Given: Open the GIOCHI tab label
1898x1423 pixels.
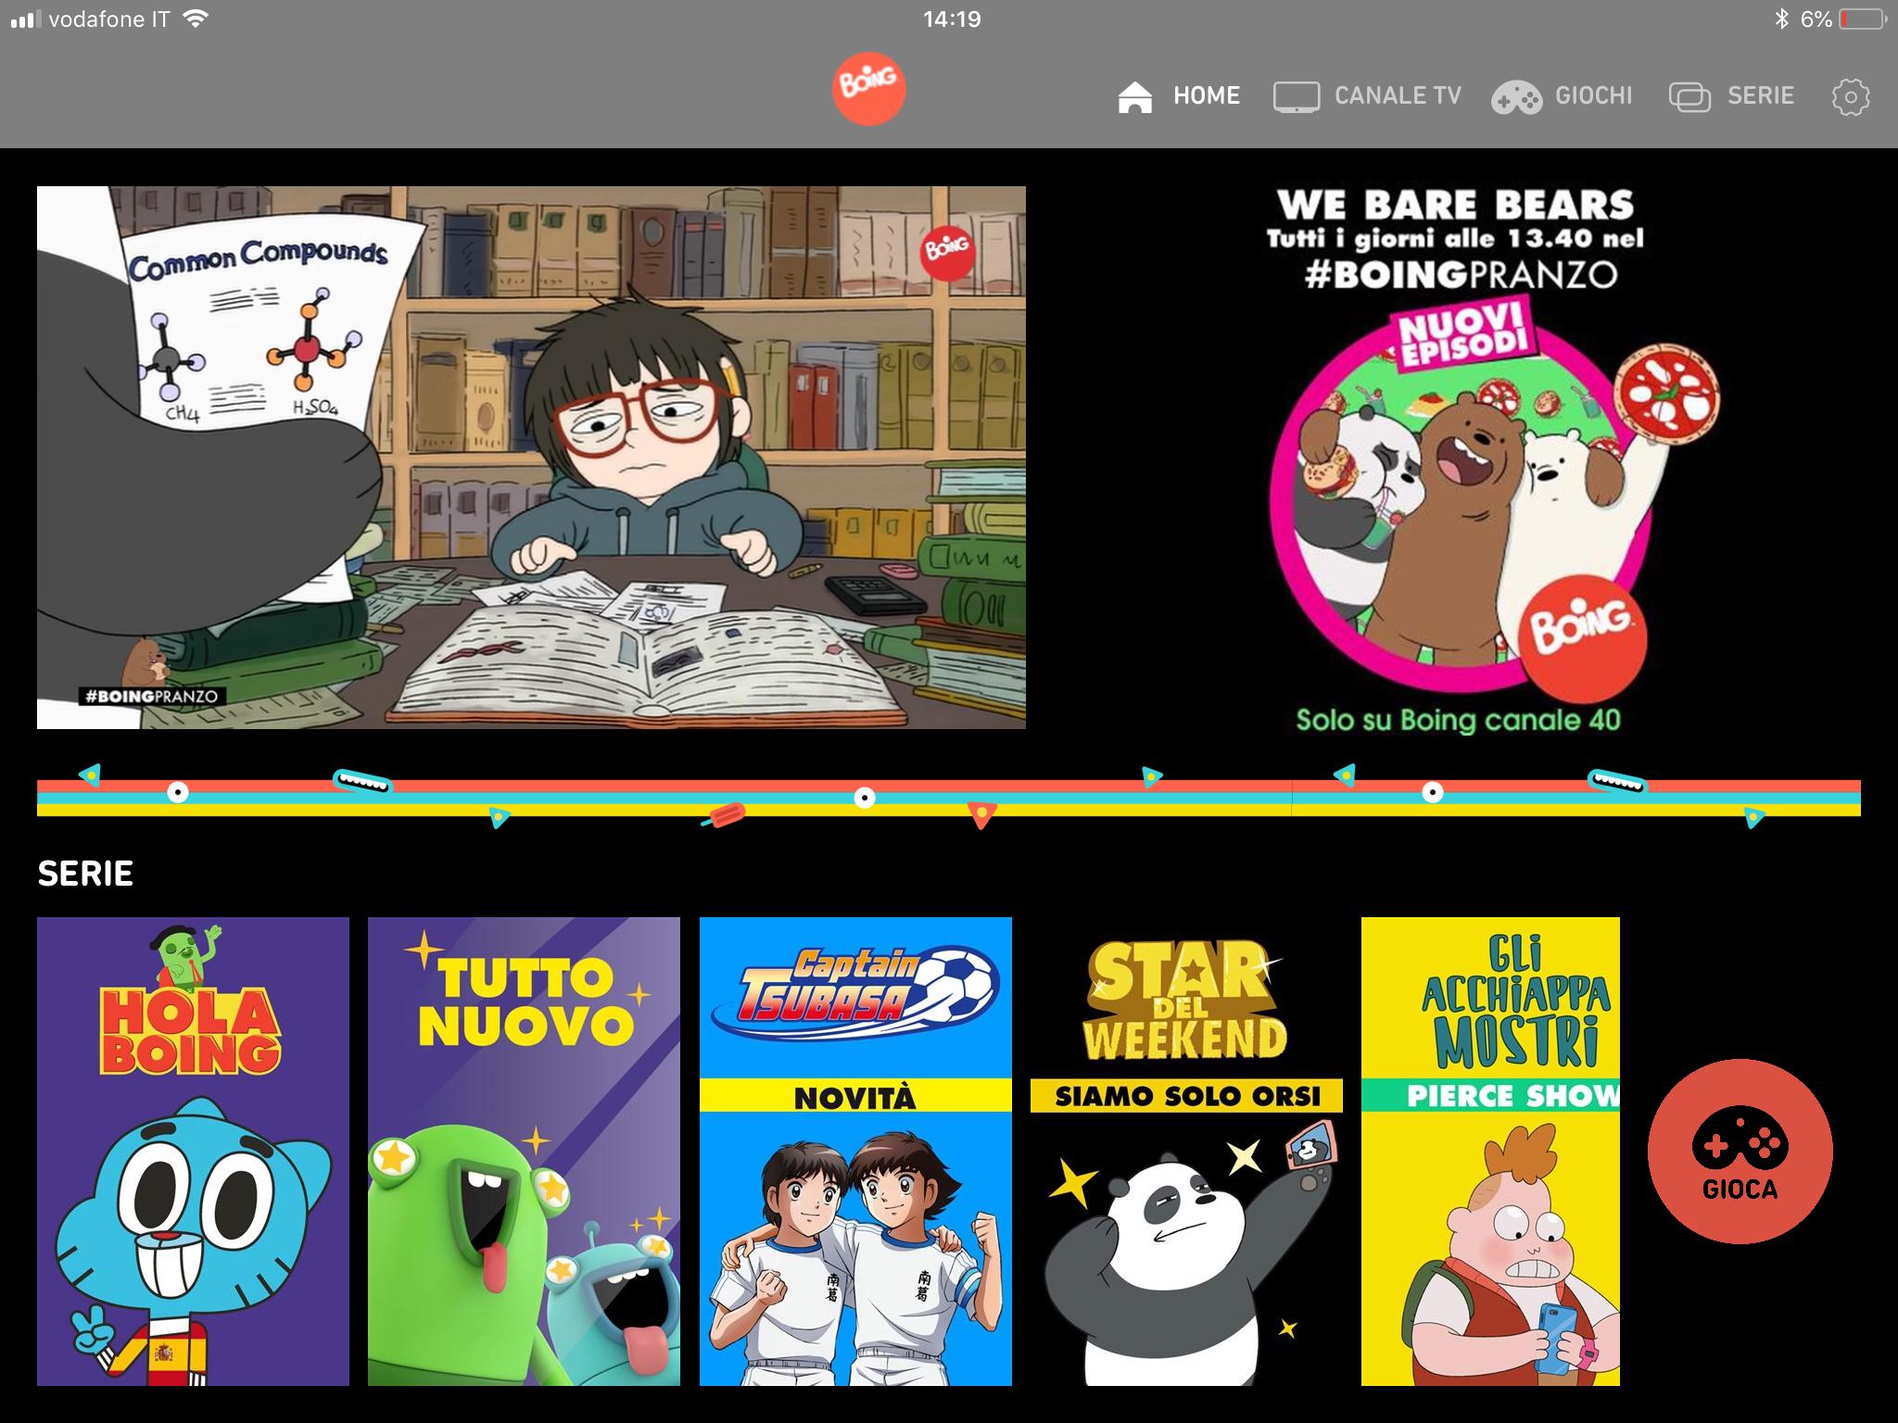Looking at the screenshot, I should click(1593, 95).
